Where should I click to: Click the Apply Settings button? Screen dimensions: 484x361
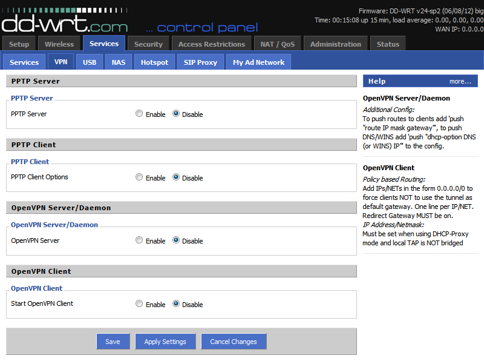(165, 342)
